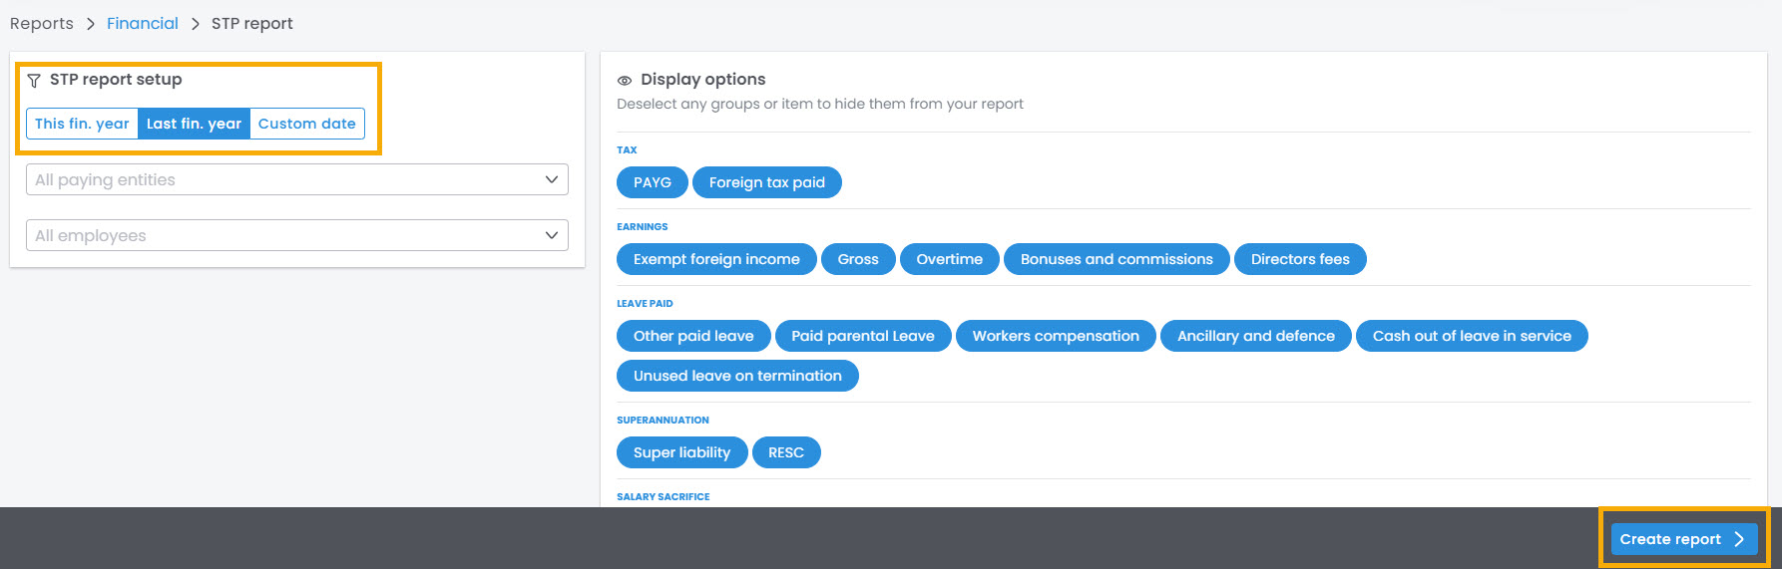Click the eye icon beside Display options

coord(625,81)
